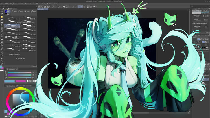Select the Balloon tool in the tool palette
This screenshot has width=210, height=118.
(x=2, y=53)
